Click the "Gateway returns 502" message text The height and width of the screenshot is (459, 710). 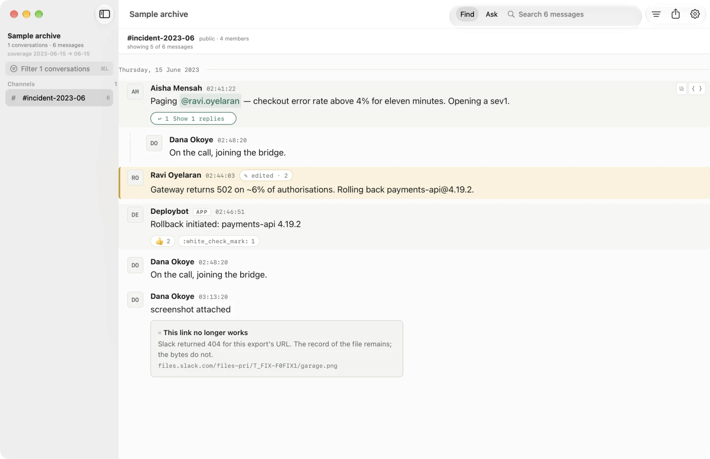point(312,190)
